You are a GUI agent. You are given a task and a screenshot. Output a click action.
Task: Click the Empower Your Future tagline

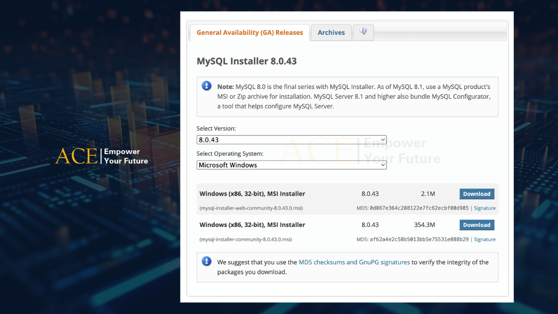pyautogui.click(x=126, y=156)
